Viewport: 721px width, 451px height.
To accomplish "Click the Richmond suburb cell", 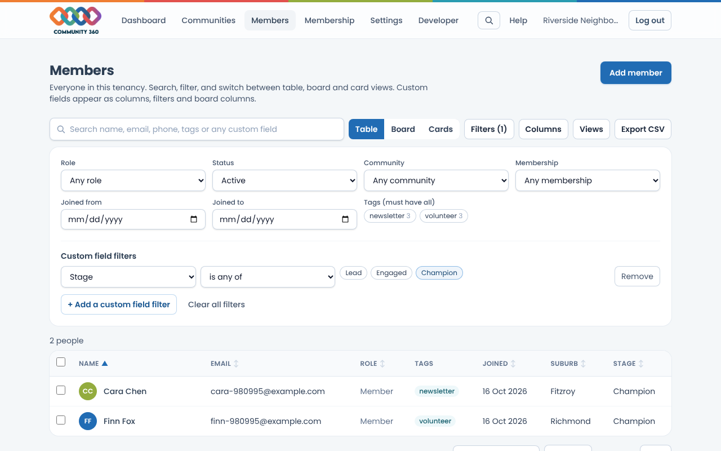I will (571, 421).
